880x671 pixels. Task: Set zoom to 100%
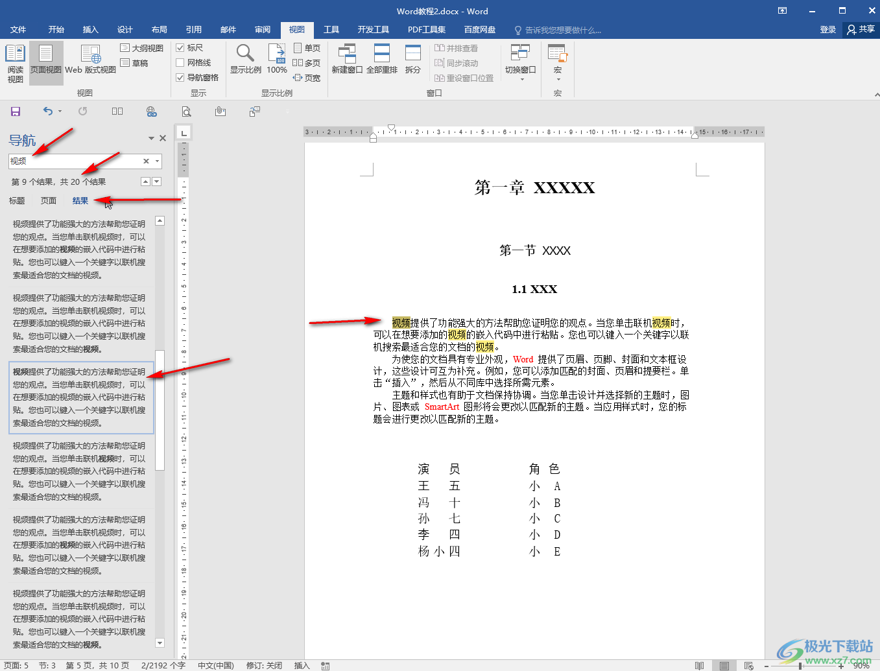pyautogui.click(x=277, y=60)
